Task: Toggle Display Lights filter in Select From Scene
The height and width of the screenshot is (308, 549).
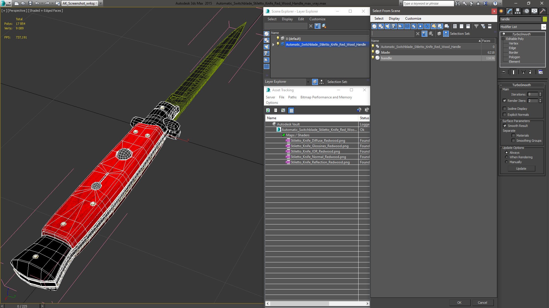Action: [x=387, y=26]
